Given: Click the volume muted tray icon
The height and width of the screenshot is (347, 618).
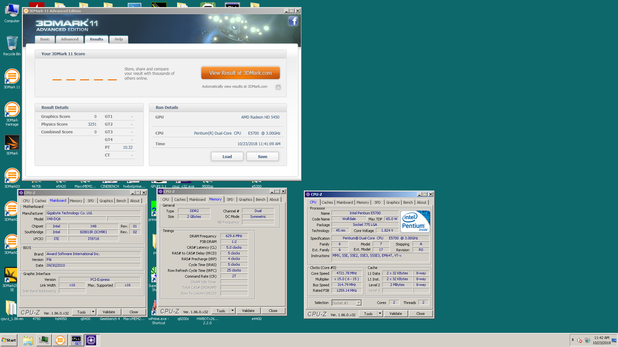Looking at the screenshot, I should (580, 340).
